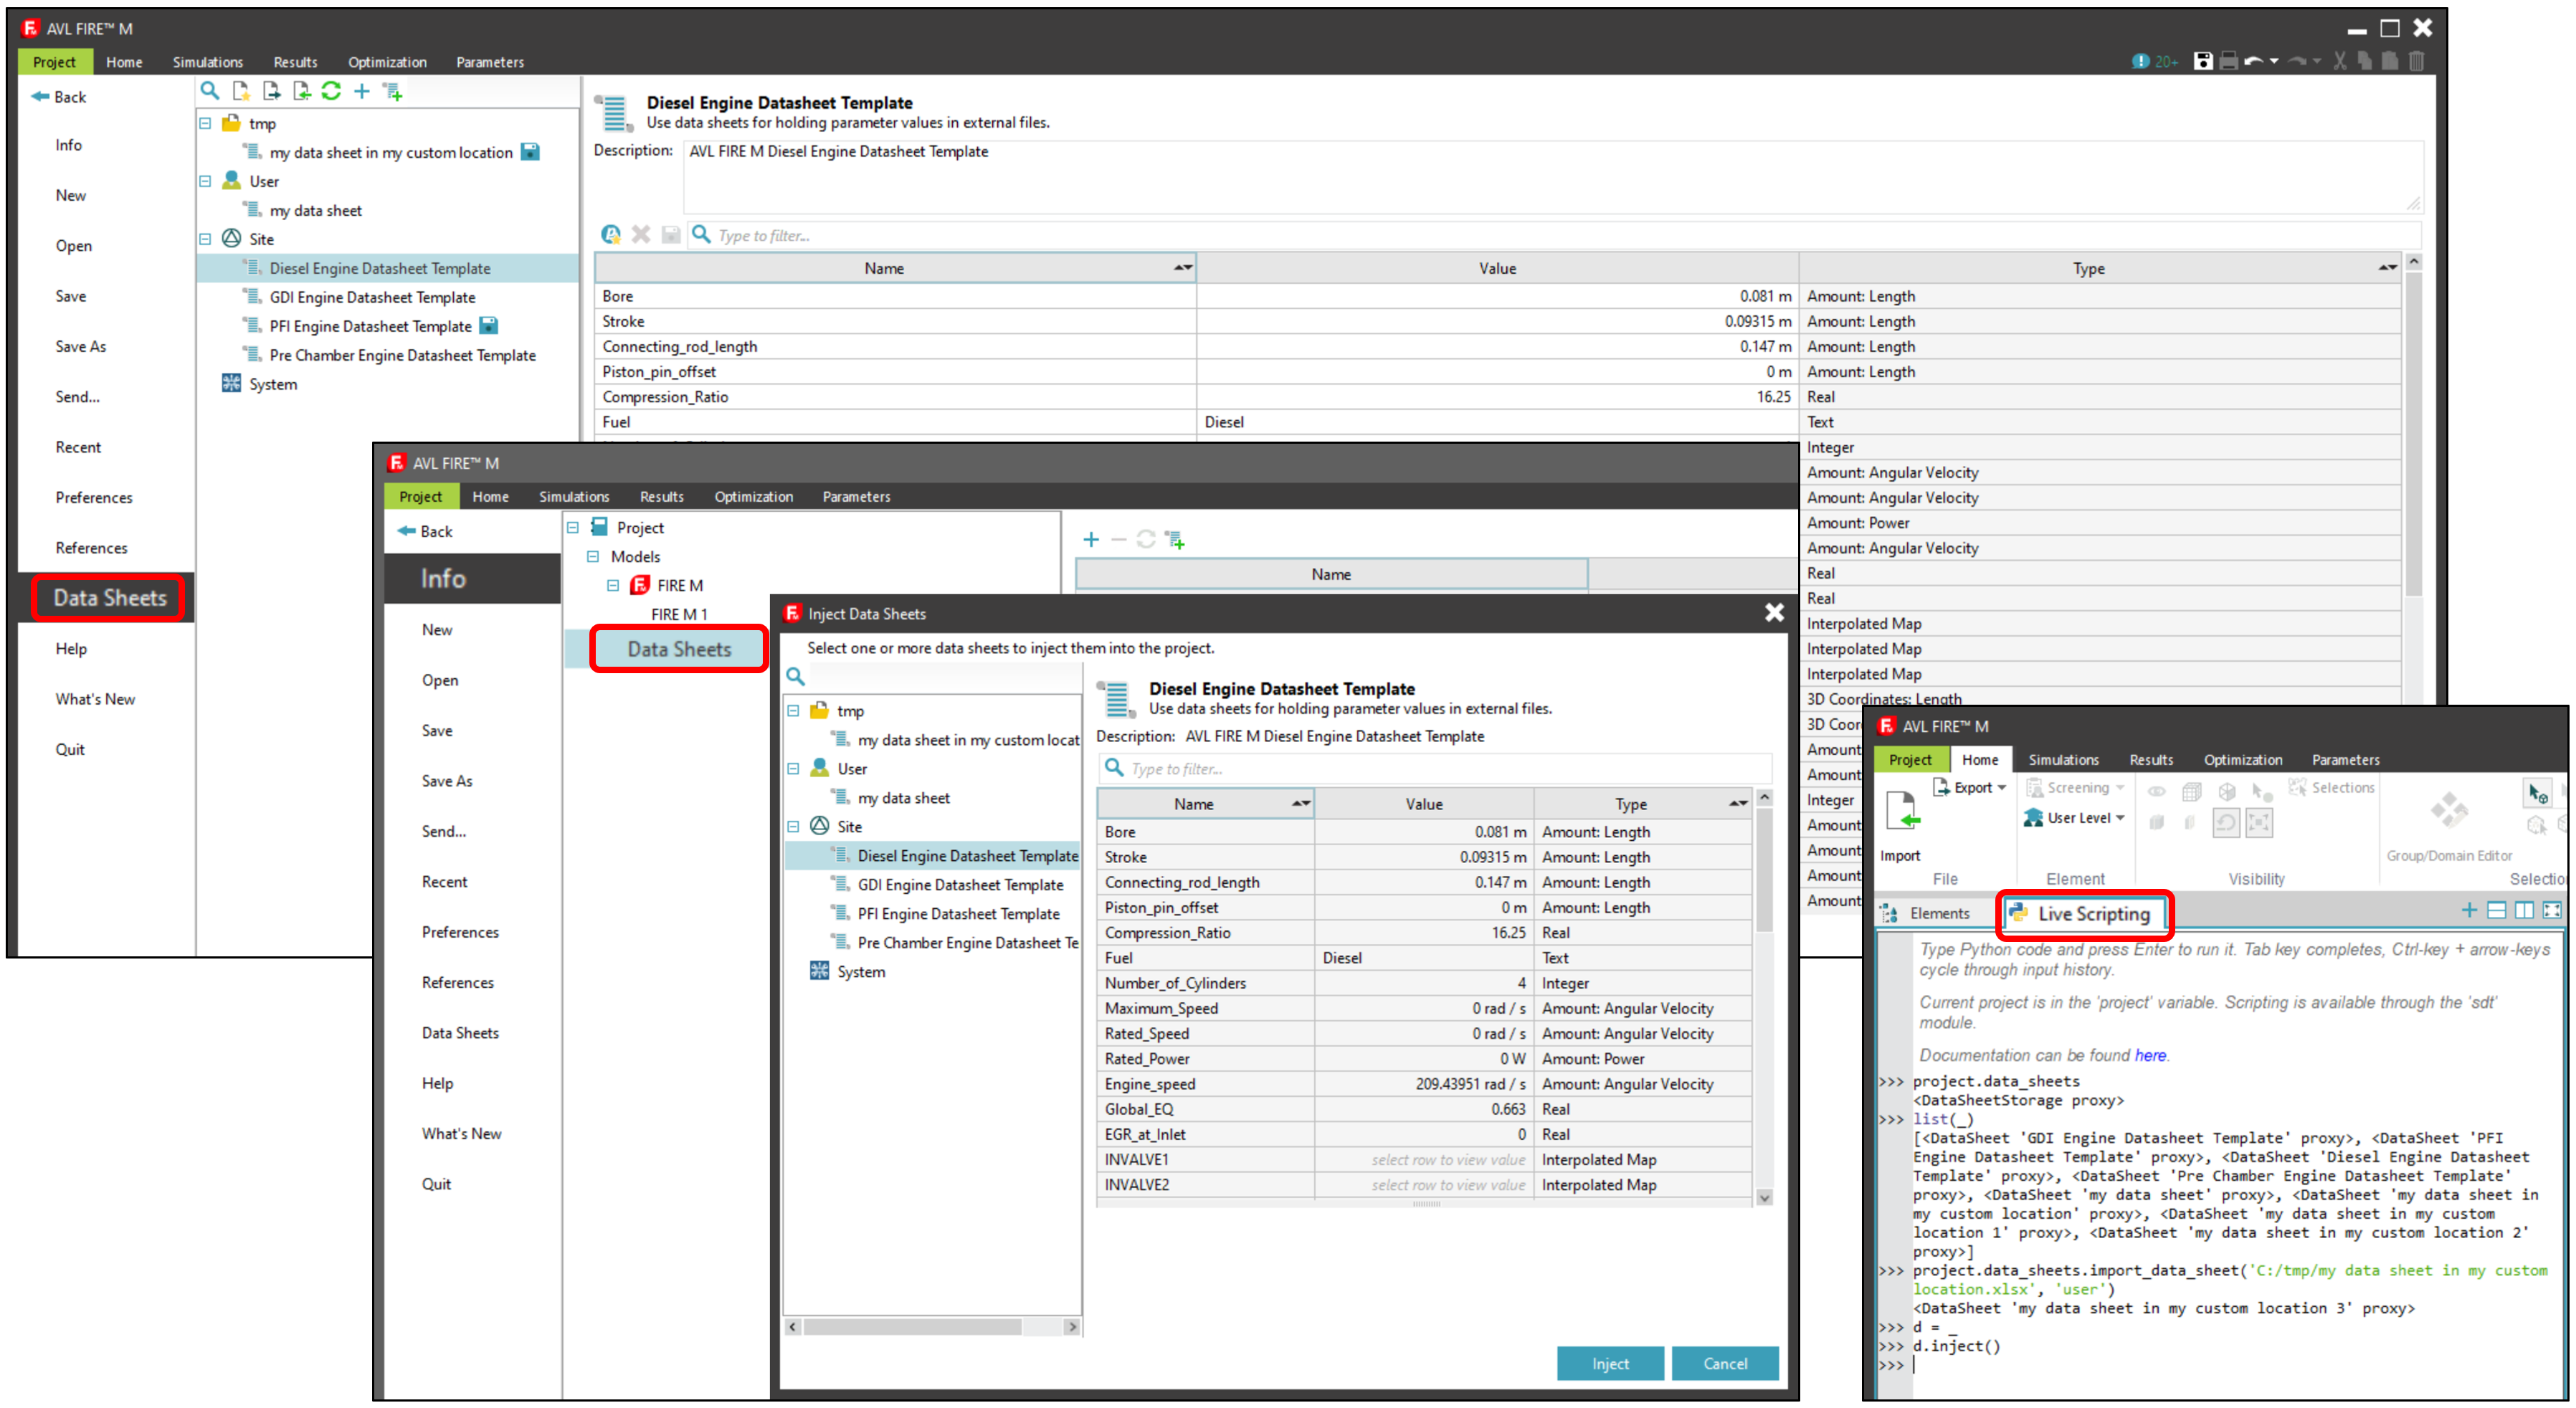Click the search magnifier in Inject dialog
The height and width of the screenshot is (1408, 2576).
[x=796, y=677]
